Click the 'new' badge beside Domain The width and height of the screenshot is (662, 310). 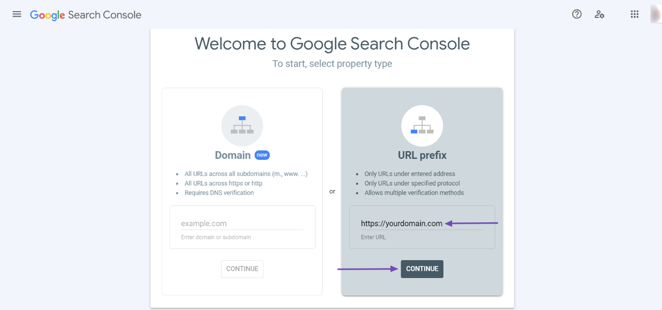[x=262, y=155]
